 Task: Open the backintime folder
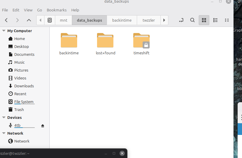[x=69, y=41]
